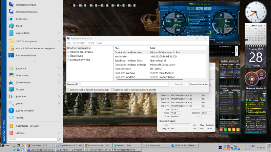The height and width of the screenshot is (152, 271).
Task: Open Ez a gép
Action: point(35,90)
